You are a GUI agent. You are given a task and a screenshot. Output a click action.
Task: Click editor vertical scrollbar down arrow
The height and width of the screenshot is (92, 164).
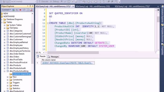(x=158, y=50)
